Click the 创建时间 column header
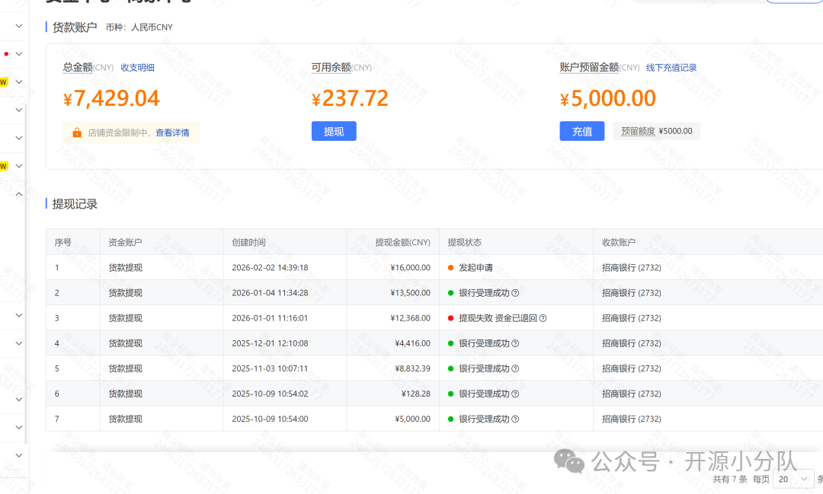The height and width of the screenshot is (494, 823). 248,242
